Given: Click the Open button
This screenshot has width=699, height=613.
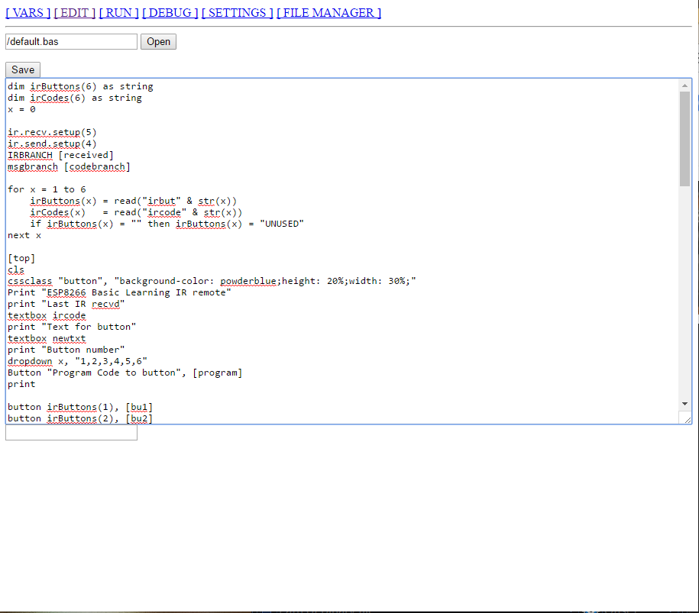Looking at the screenshot, I should (x=158, y=42).
